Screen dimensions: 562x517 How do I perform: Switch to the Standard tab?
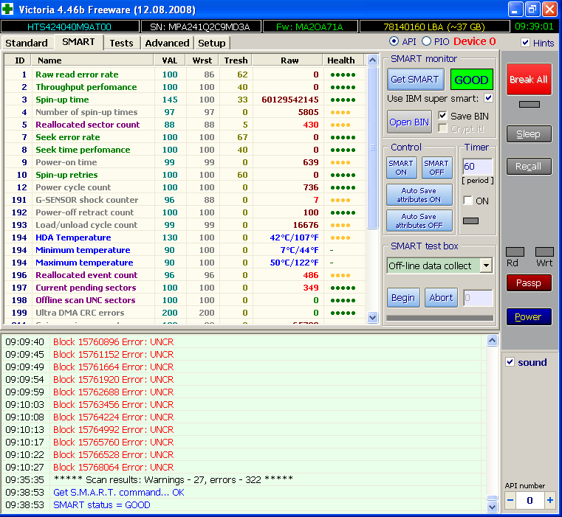coord(27,43)
